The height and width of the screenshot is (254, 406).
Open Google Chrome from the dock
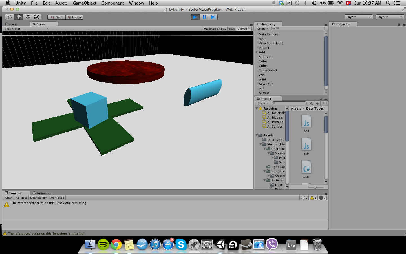(x=116, y=244)
